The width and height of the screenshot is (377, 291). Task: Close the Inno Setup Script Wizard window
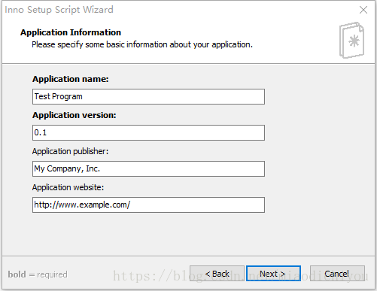(363, 10)
